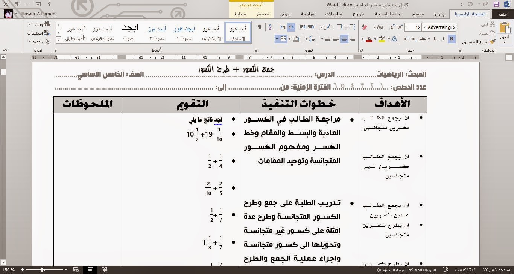Click the Numbering list icon
This screenshot has height=274, width=514.
coord(340,27)
